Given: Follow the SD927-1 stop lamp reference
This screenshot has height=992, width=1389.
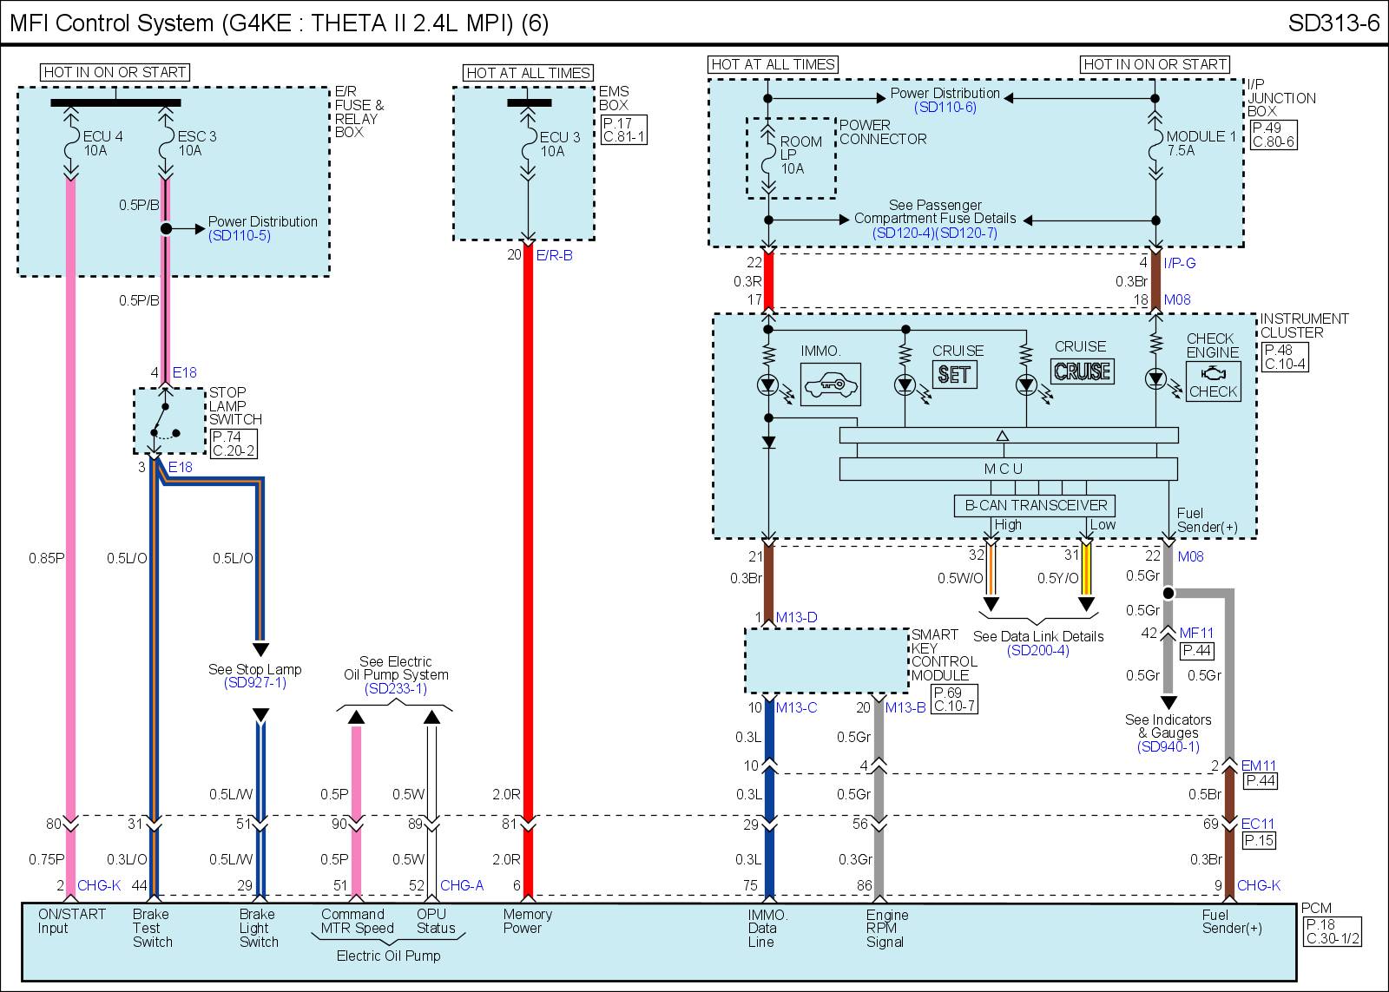Looking at the screenshot, I should [x=254, y=683].
